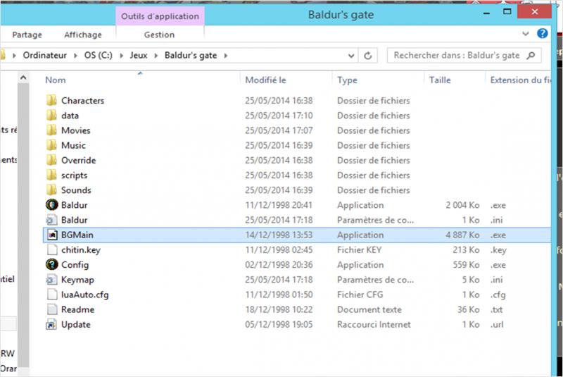This screenshot has width=563, height=377.
Task: Click the search magnifier icon
Action: click(531, 56)
